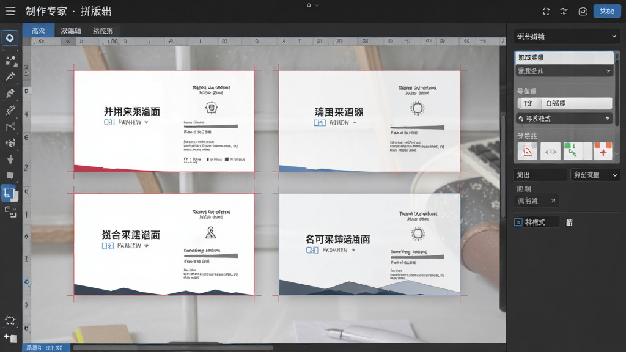
Task: Open the adjustment sliders icon in the top bar
Action: coord(564,12)
